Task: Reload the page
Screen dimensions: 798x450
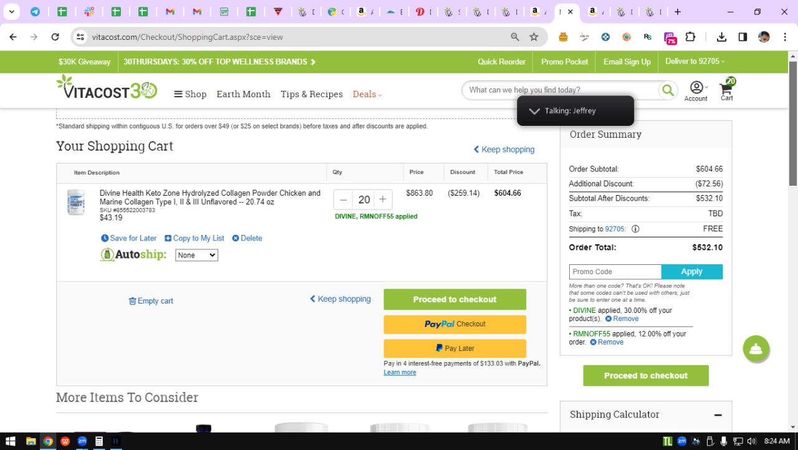Action: coord(55,37)
